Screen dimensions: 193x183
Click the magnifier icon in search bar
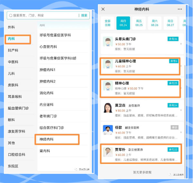click(x=11, y=15)
